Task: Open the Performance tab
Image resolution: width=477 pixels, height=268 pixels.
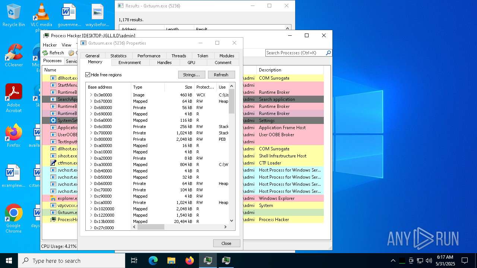Action: point(149,56)
